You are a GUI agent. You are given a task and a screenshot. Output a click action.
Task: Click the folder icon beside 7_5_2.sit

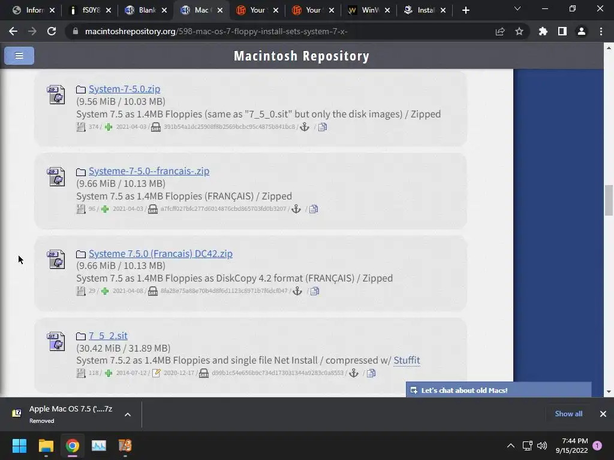click(81, 336)
